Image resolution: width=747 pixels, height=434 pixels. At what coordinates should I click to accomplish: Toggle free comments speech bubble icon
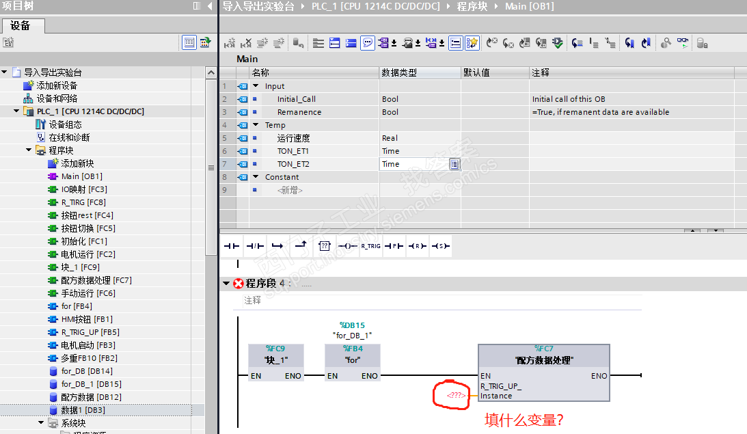pos(367,43)
